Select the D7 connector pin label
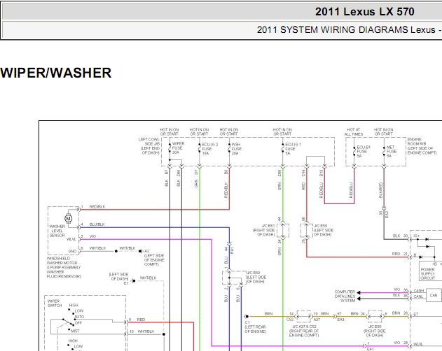 pyautogui.click(x=196, y=172)
